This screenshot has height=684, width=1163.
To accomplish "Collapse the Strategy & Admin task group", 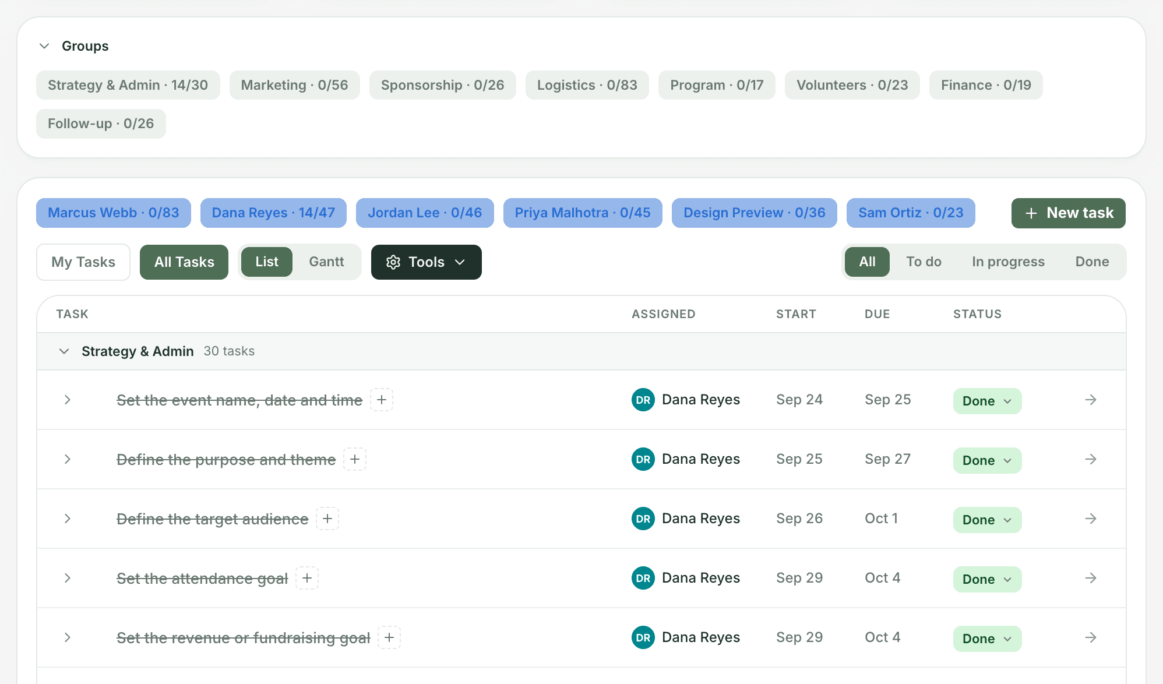I will 64,351.
